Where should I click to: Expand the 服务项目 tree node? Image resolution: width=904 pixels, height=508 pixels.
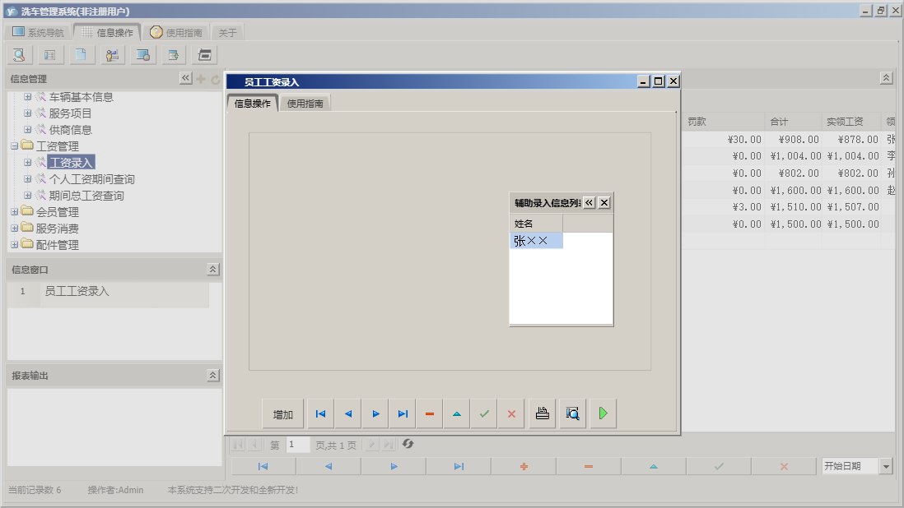(27, 113)
